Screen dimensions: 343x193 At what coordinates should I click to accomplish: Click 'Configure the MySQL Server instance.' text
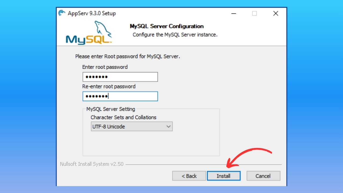(175, 35)
